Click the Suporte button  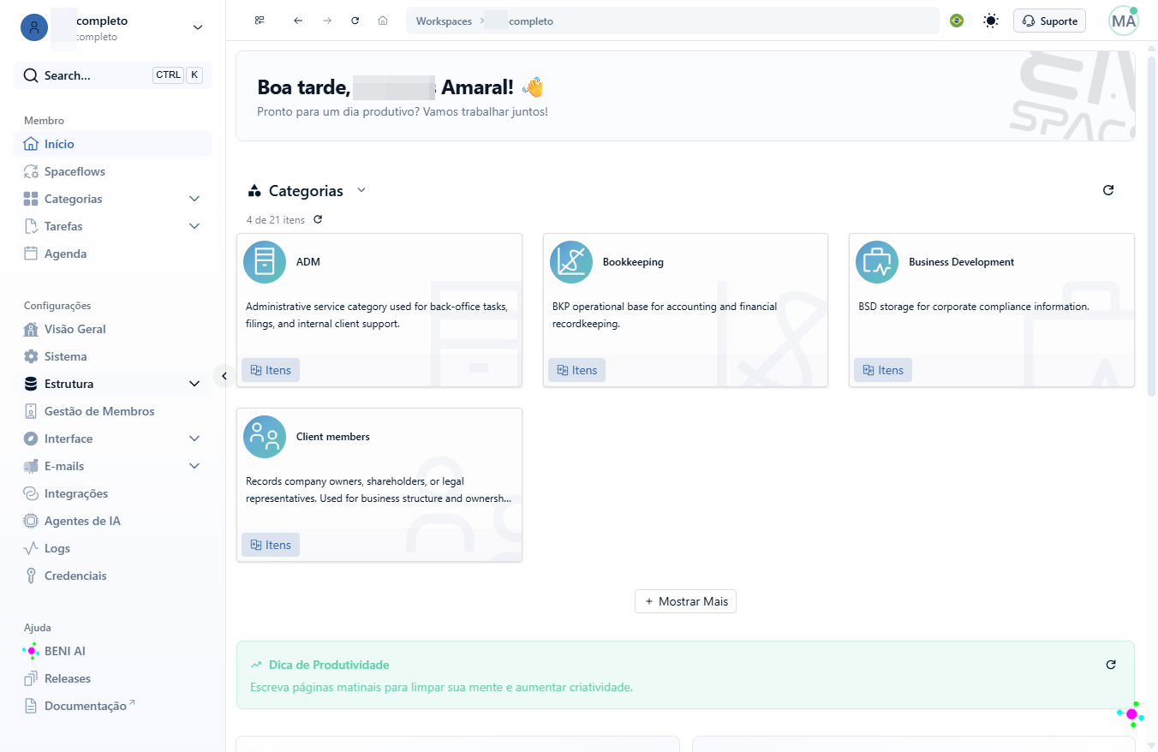pos(1049,21)
